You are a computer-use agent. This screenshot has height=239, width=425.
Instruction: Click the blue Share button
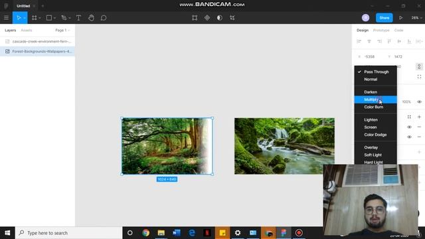coord(384,18)
